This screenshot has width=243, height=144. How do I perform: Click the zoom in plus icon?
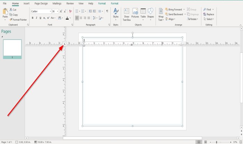231,142
